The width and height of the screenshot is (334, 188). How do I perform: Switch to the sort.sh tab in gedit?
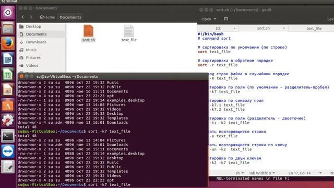(263, 28)
